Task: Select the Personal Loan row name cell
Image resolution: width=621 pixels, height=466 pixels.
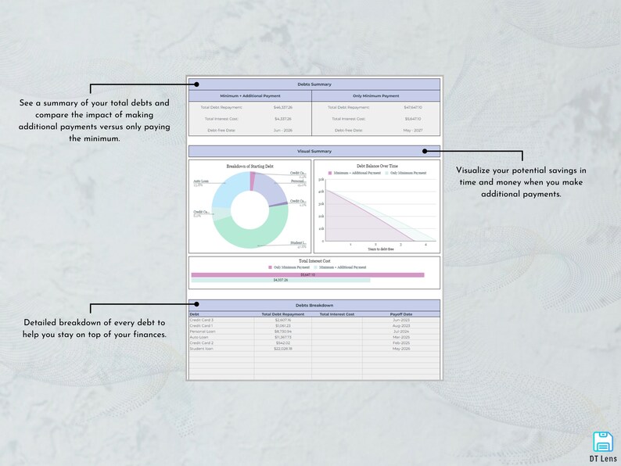Action: [x=221, y=332]
